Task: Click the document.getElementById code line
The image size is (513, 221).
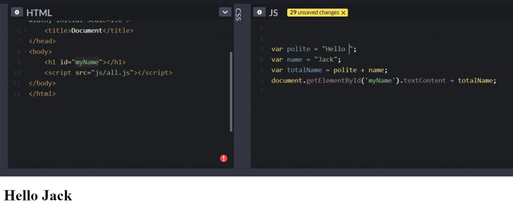Action: coord(384,80)
